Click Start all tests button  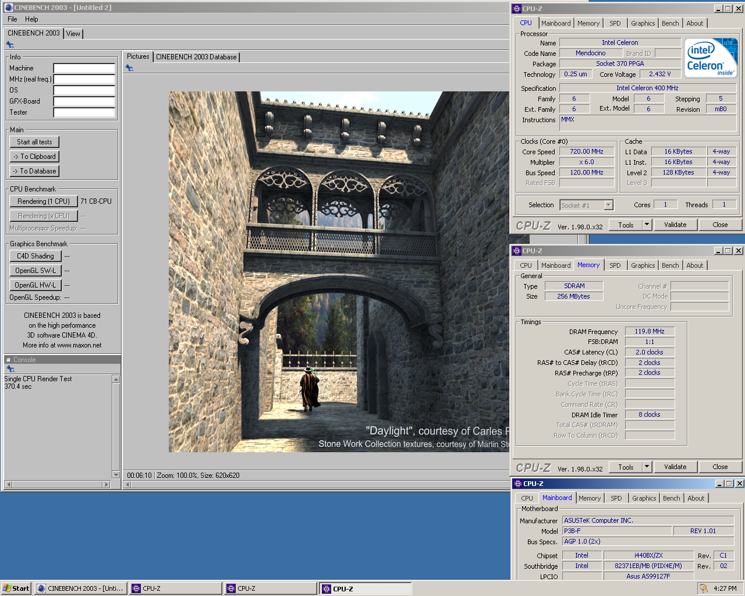click(34, 142)
